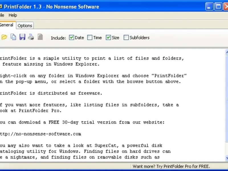Click the gray page icon in toolbar

click(x=40, y=37)
